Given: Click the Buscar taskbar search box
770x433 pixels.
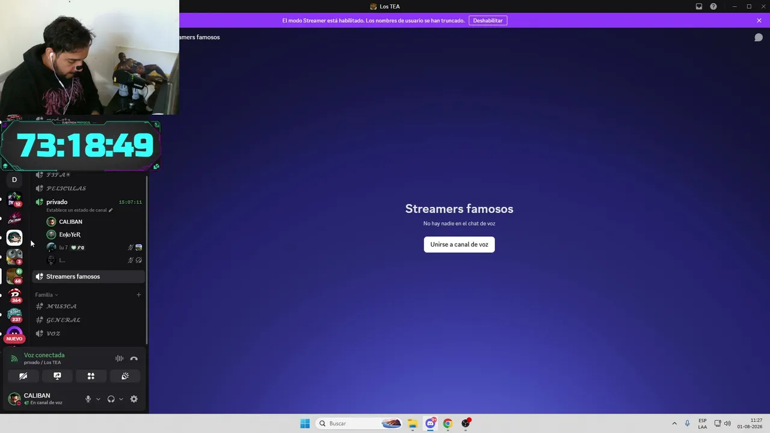Looking at the screenshot, I should pyautogui.click(x=360, y=423).
